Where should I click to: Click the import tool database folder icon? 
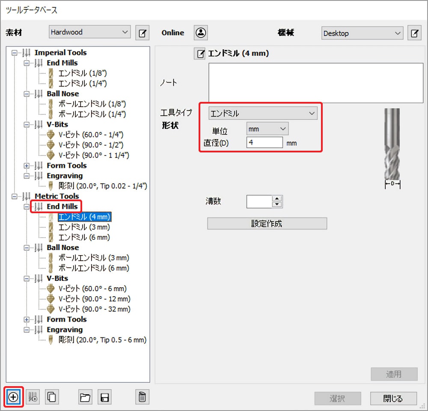click(85, 397)
